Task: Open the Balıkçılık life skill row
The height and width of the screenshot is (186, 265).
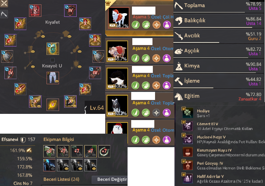Action: click(x=219, y=22)
